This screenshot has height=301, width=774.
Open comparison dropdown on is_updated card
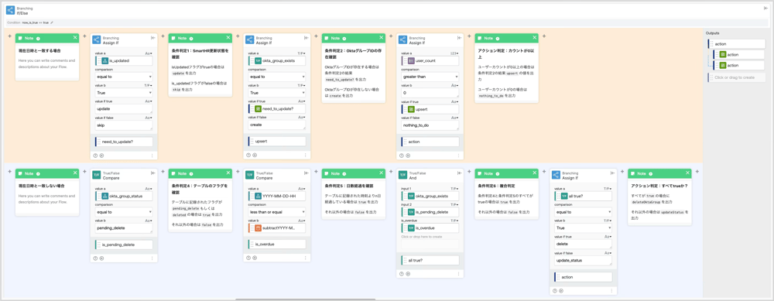[x=123, y=77]
